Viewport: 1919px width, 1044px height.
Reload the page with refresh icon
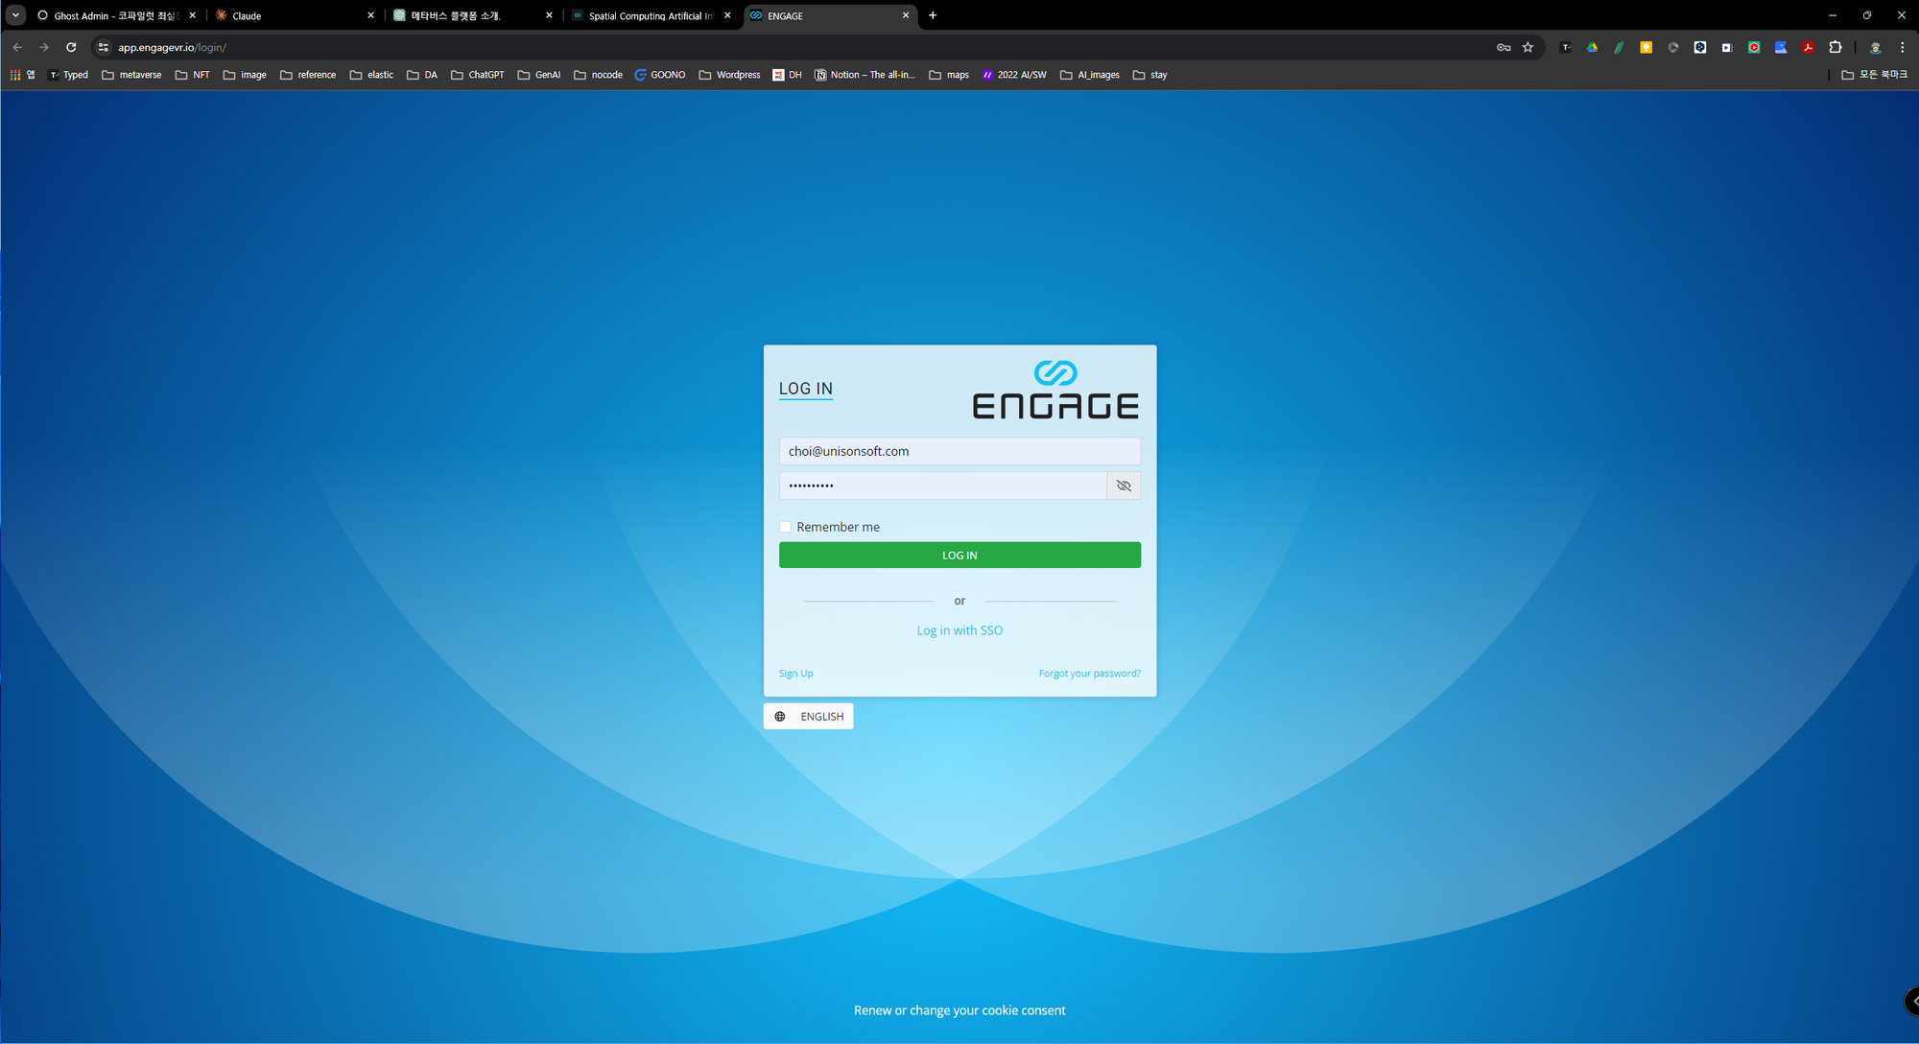pyautogui.click(x=71, y=47)
